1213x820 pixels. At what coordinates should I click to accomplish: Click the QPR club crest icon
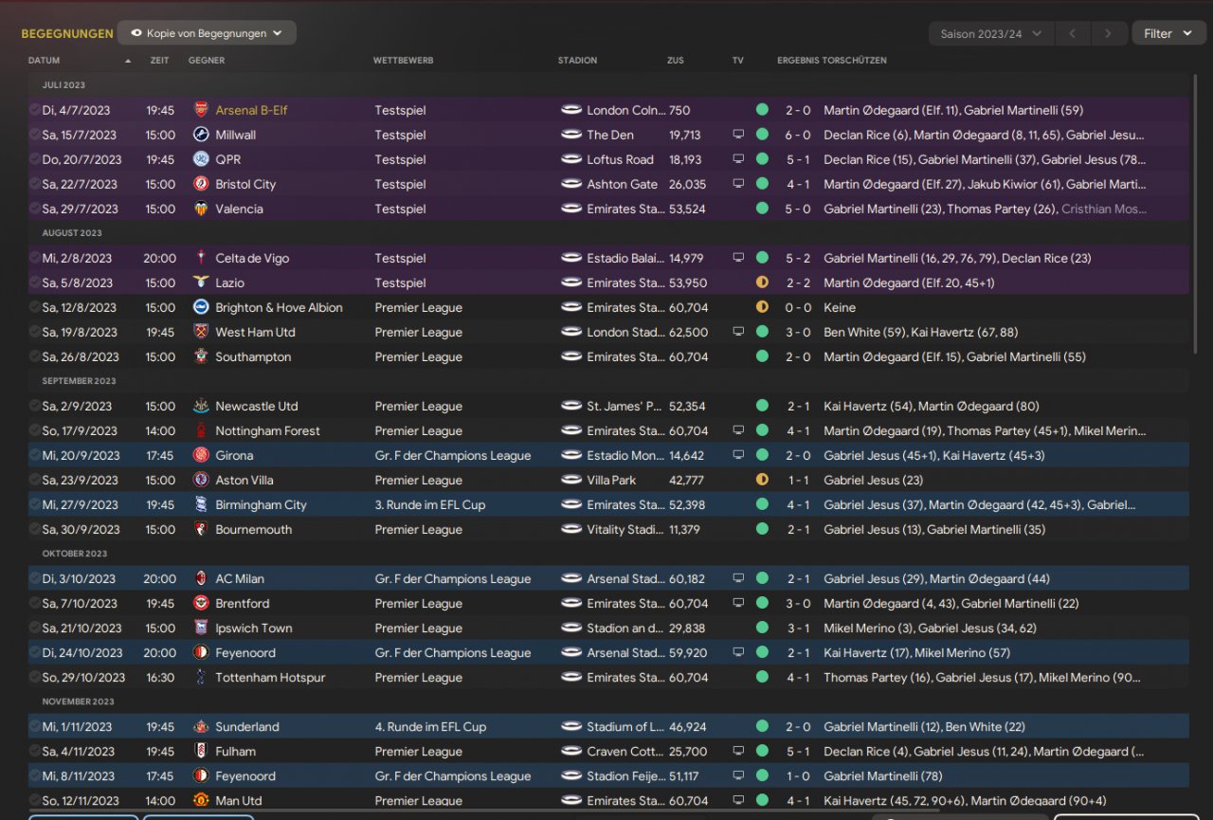(x=201, y=159)
